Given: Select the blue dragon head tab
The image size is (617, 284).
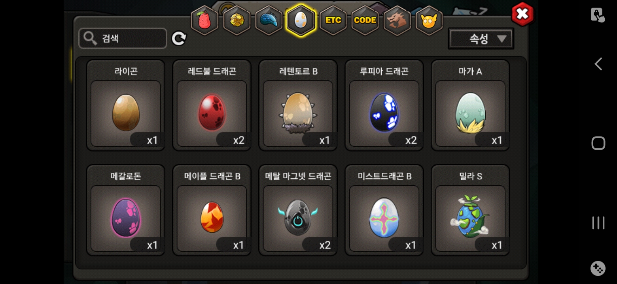Looking at the screenshot, I should tap(269, 21).
